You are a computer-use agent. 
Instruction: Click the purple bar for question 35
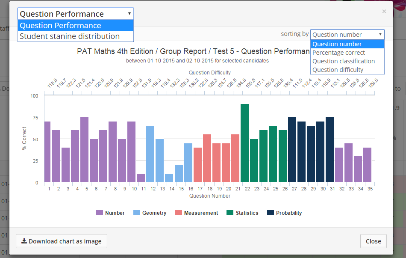(x=367, y=165)
